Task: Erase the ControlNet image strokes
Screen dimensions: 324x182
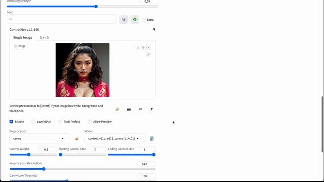Action: point(143,47)
